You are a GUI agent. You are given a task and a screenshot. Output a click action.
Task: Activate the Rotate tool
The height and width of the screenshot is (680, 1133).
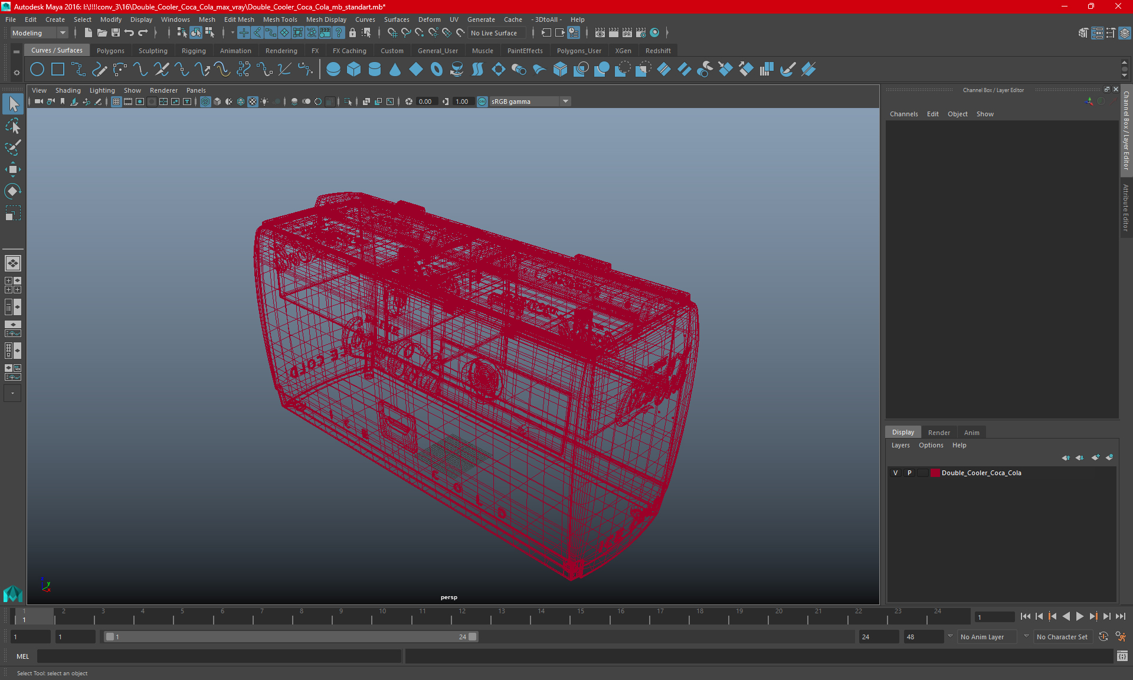pyautogui.click(x=13, y=191)
